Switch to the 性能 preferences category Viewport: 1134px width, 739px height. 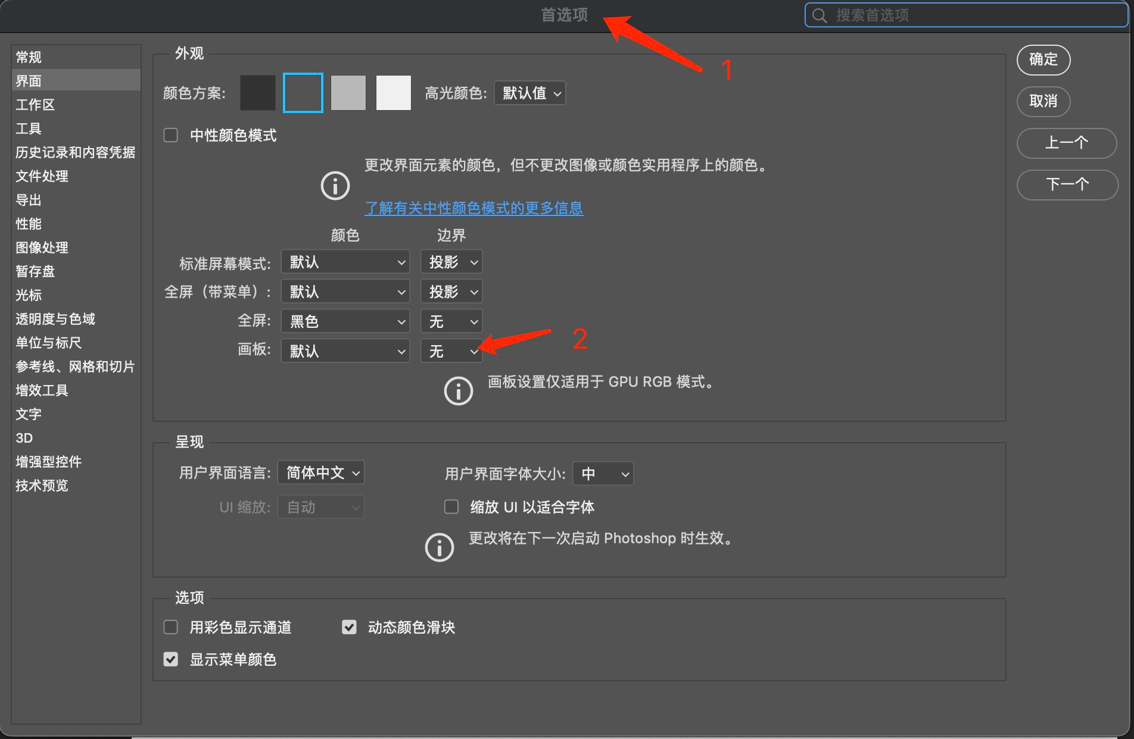(x=29, y=224)
